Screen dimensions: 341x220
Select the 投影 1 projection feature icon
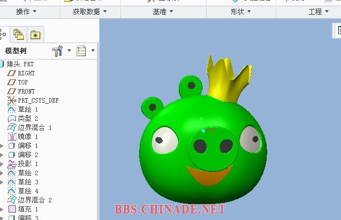12,164
